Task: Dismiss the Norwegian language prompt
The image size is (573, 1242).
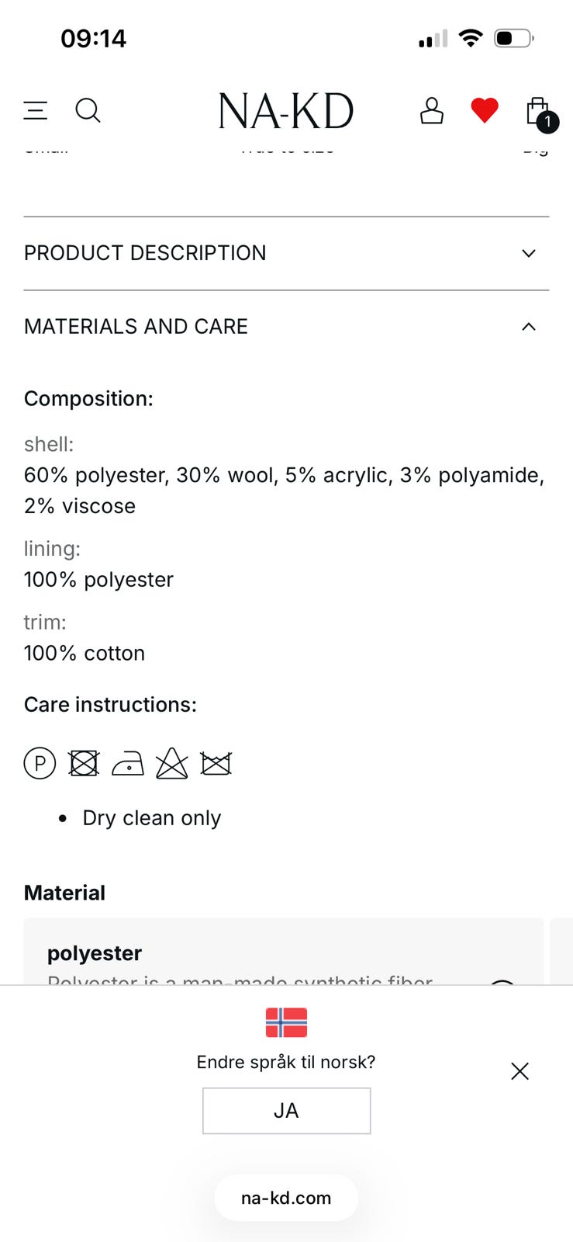Action: tap(519, 1071)
